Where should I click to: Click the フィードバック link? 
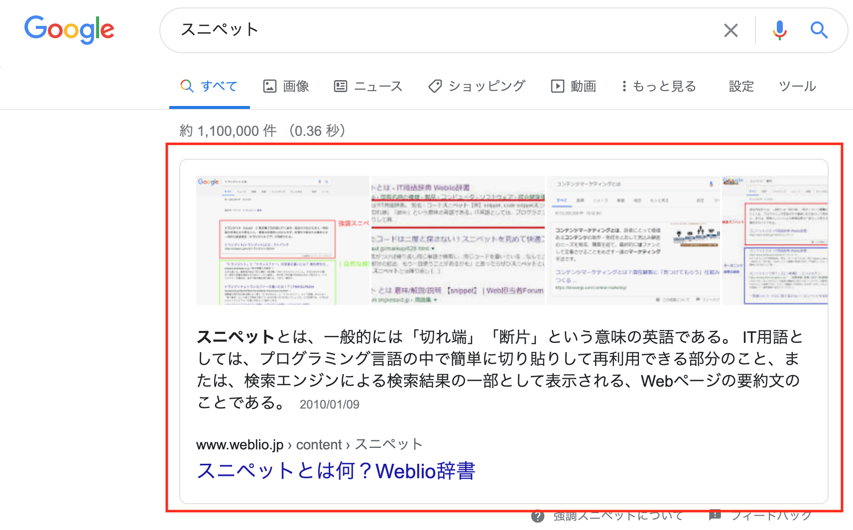coord(771,516)
